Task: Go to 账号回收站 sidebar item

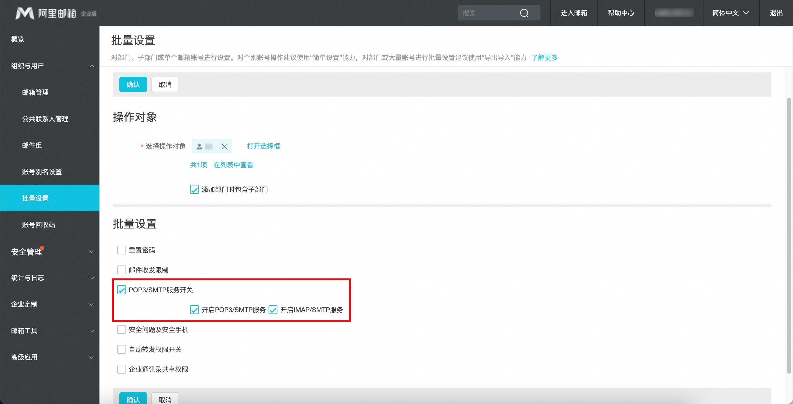Action: coord(38,225)
